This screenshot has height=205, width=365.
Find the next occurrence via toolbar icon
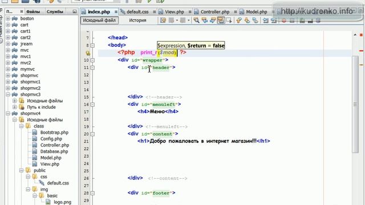(213, 20)
